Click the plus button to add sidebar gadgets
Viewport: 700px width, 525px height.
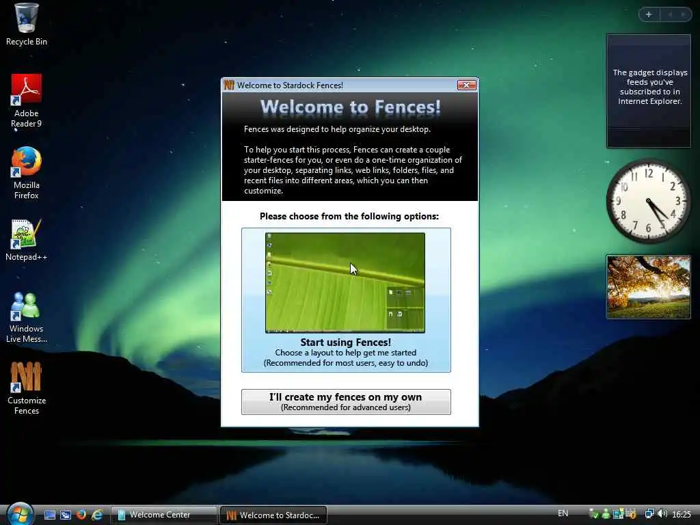click(x=649, y=15)
